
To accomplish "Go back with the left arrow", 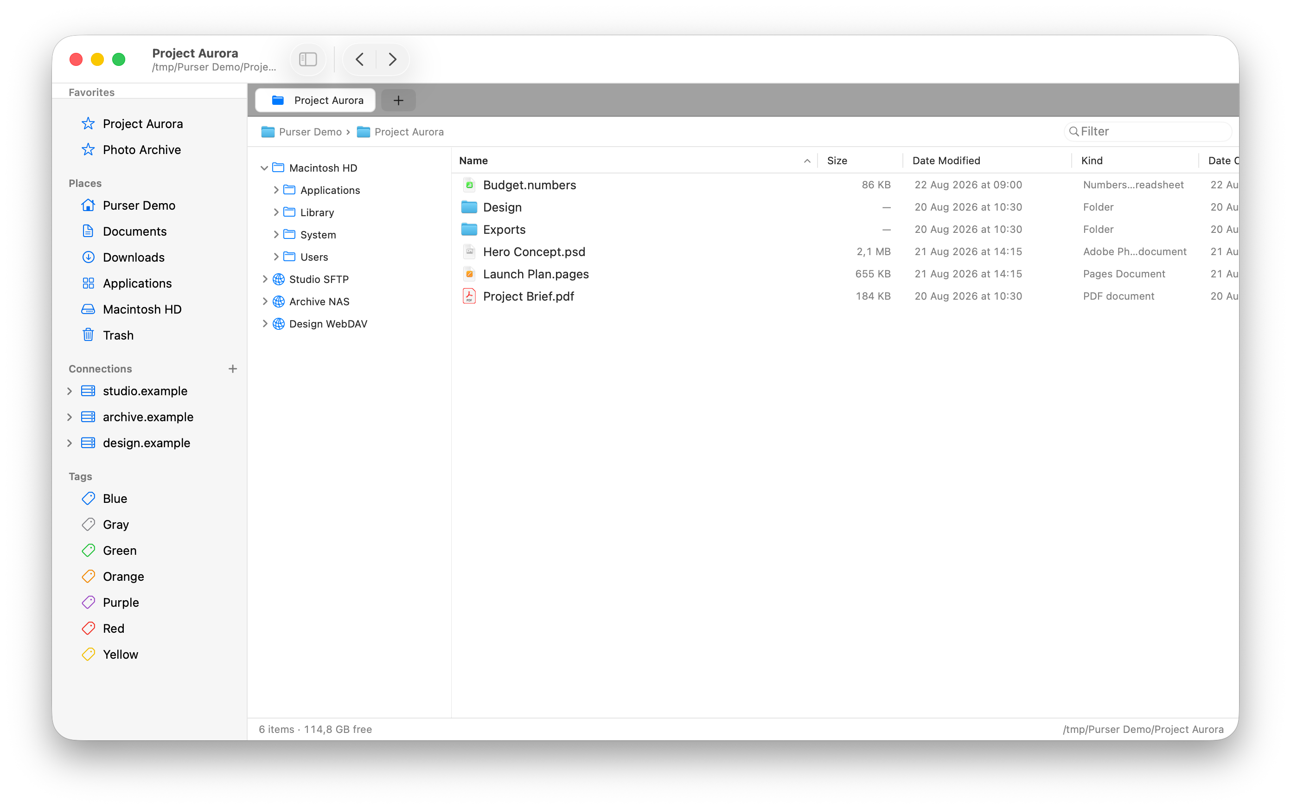I will 360,59.
